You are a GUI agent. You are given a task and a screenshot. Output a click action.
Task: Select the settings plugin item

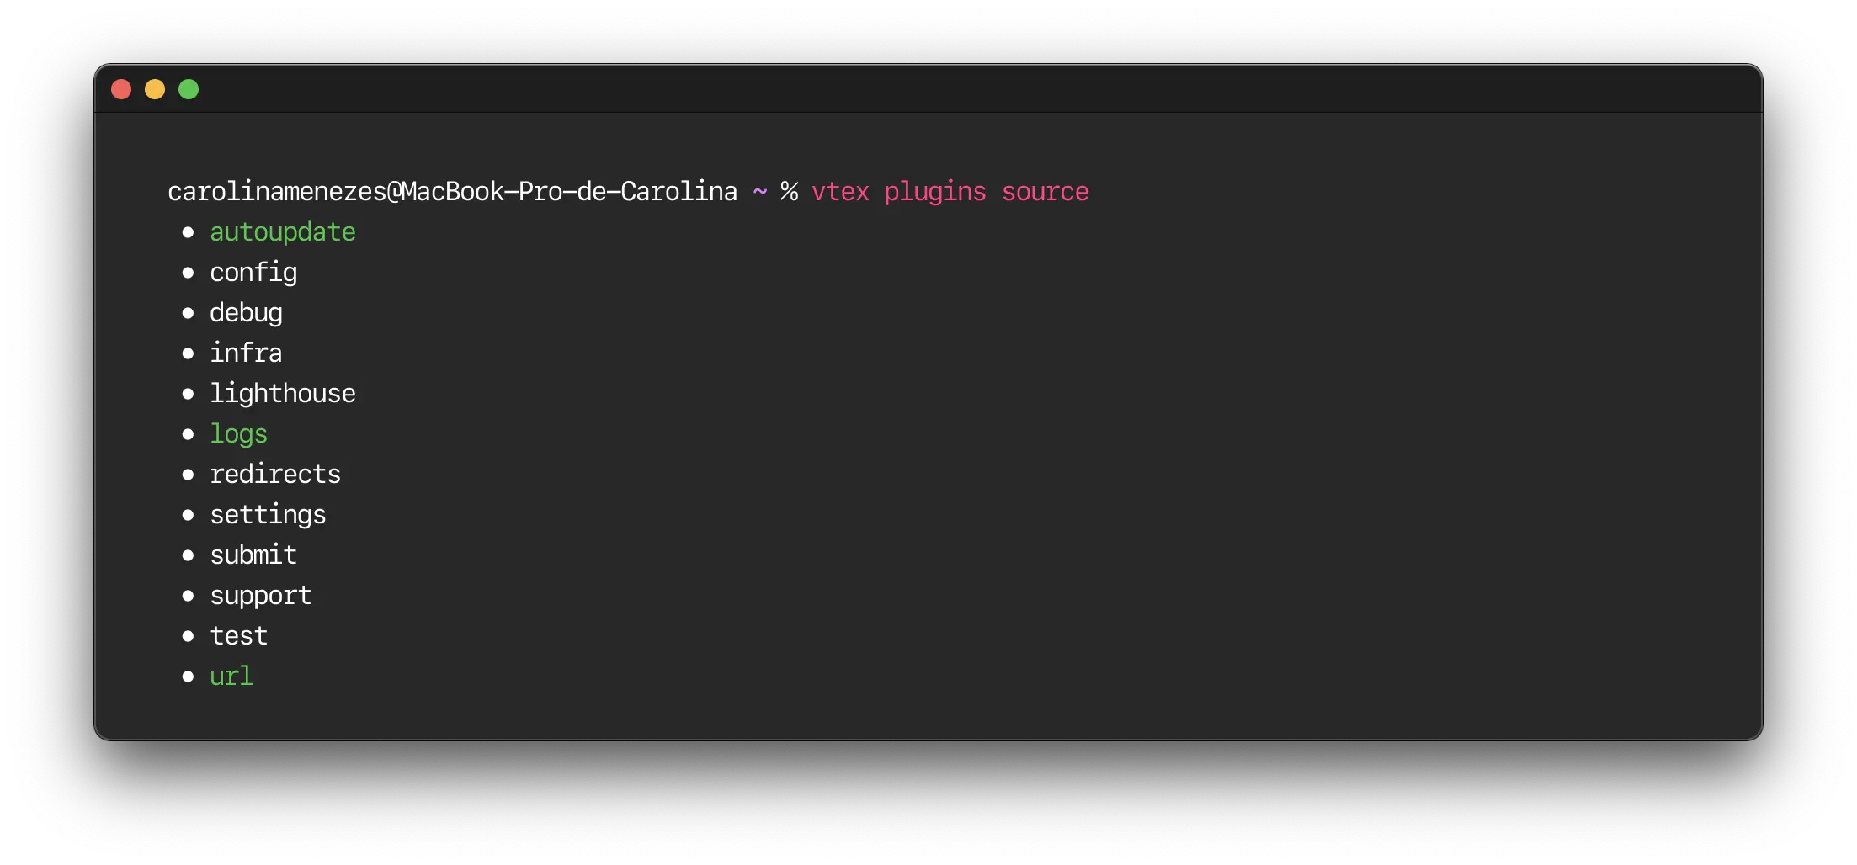coord(268,514)
